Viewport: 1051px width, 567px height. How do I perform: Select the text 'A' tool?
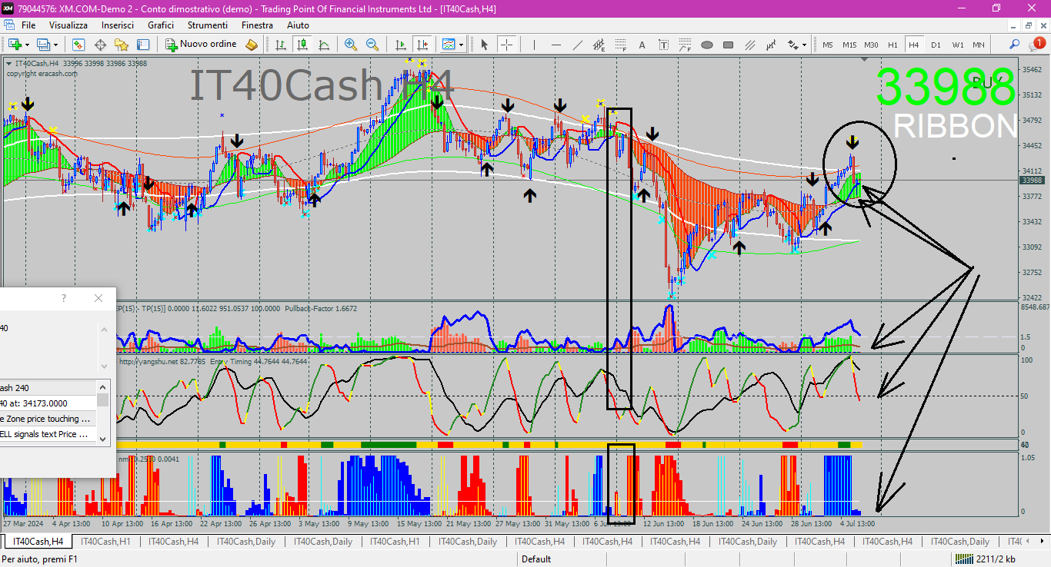point(642,45)
